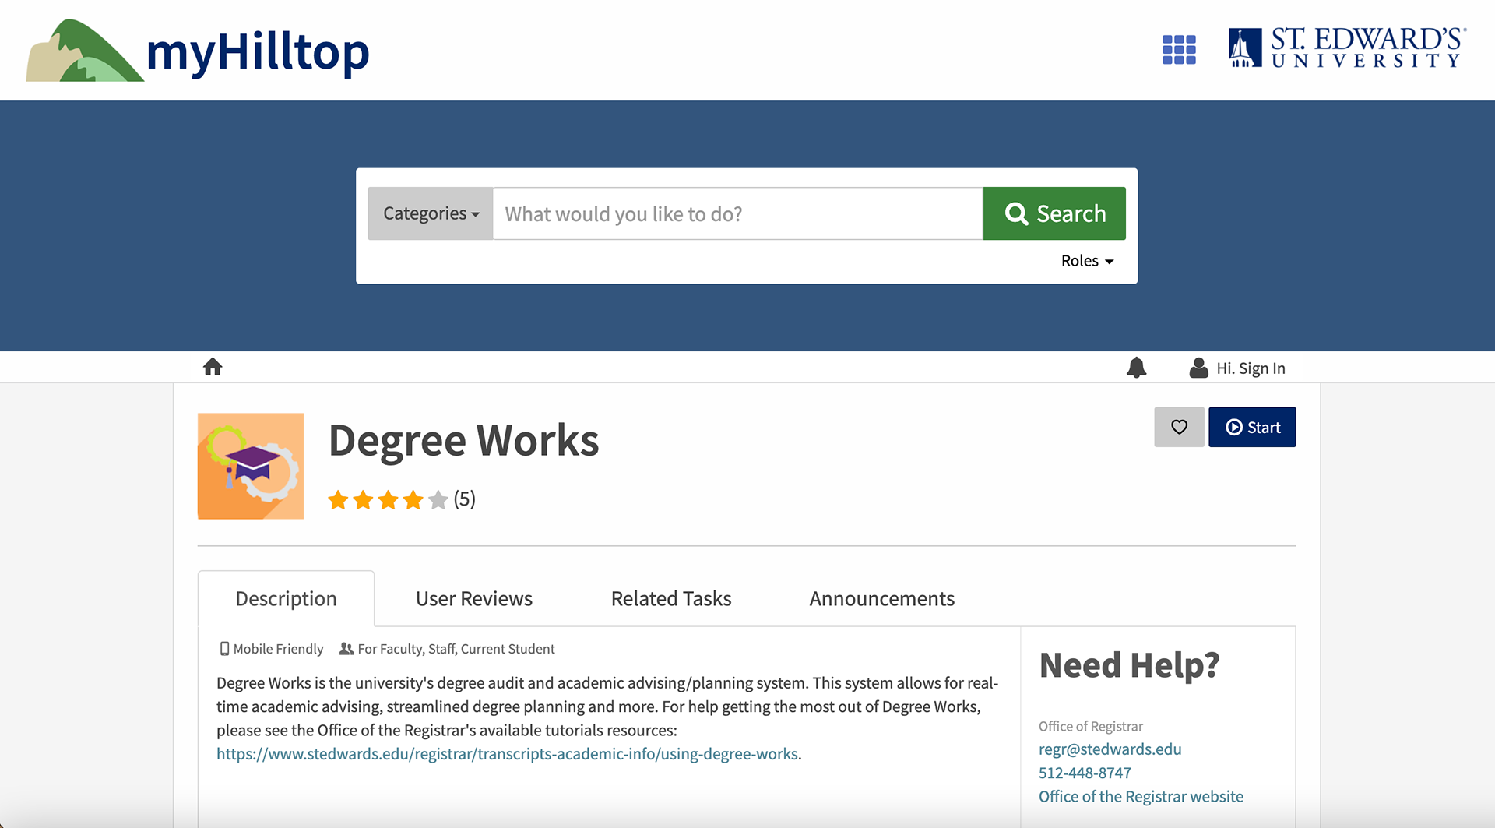Open the using-degree-works tutorial URL
The height and width of the screenshot is (828, 1495).
507,754
